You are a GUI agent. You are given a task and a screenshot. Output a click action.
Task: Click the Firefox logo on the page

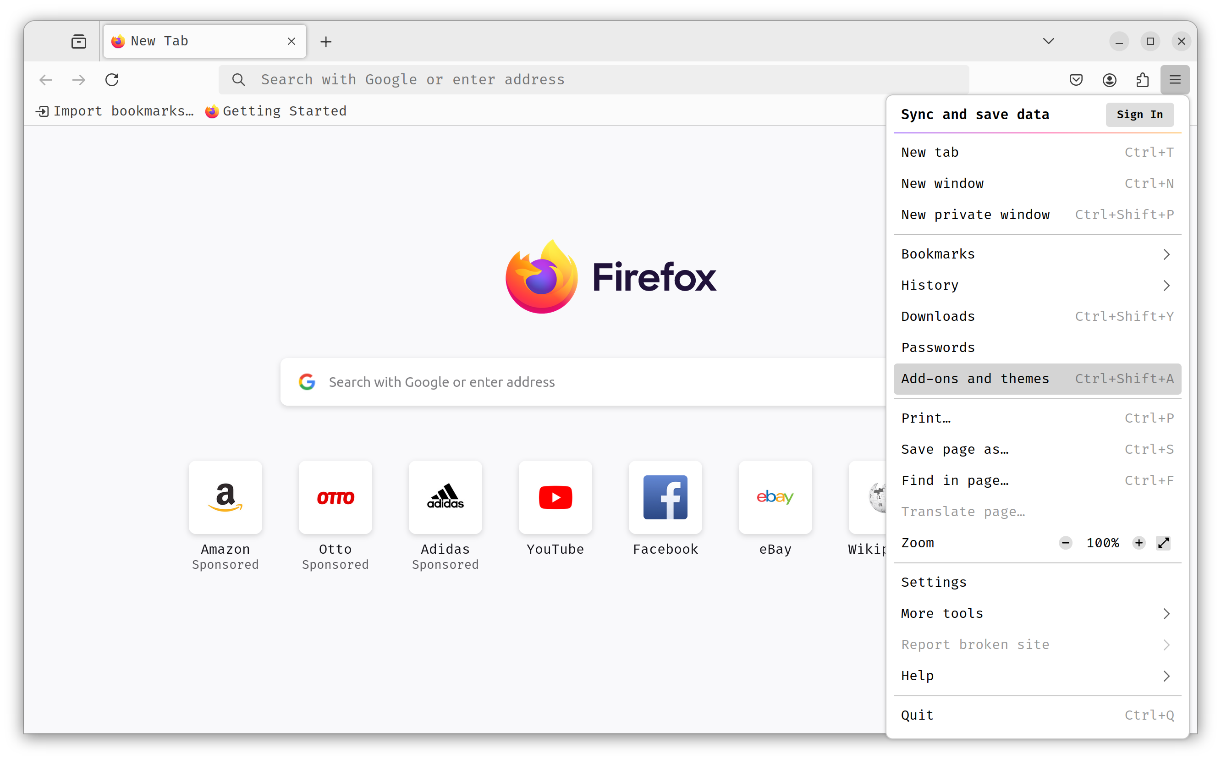pos(610,276)
